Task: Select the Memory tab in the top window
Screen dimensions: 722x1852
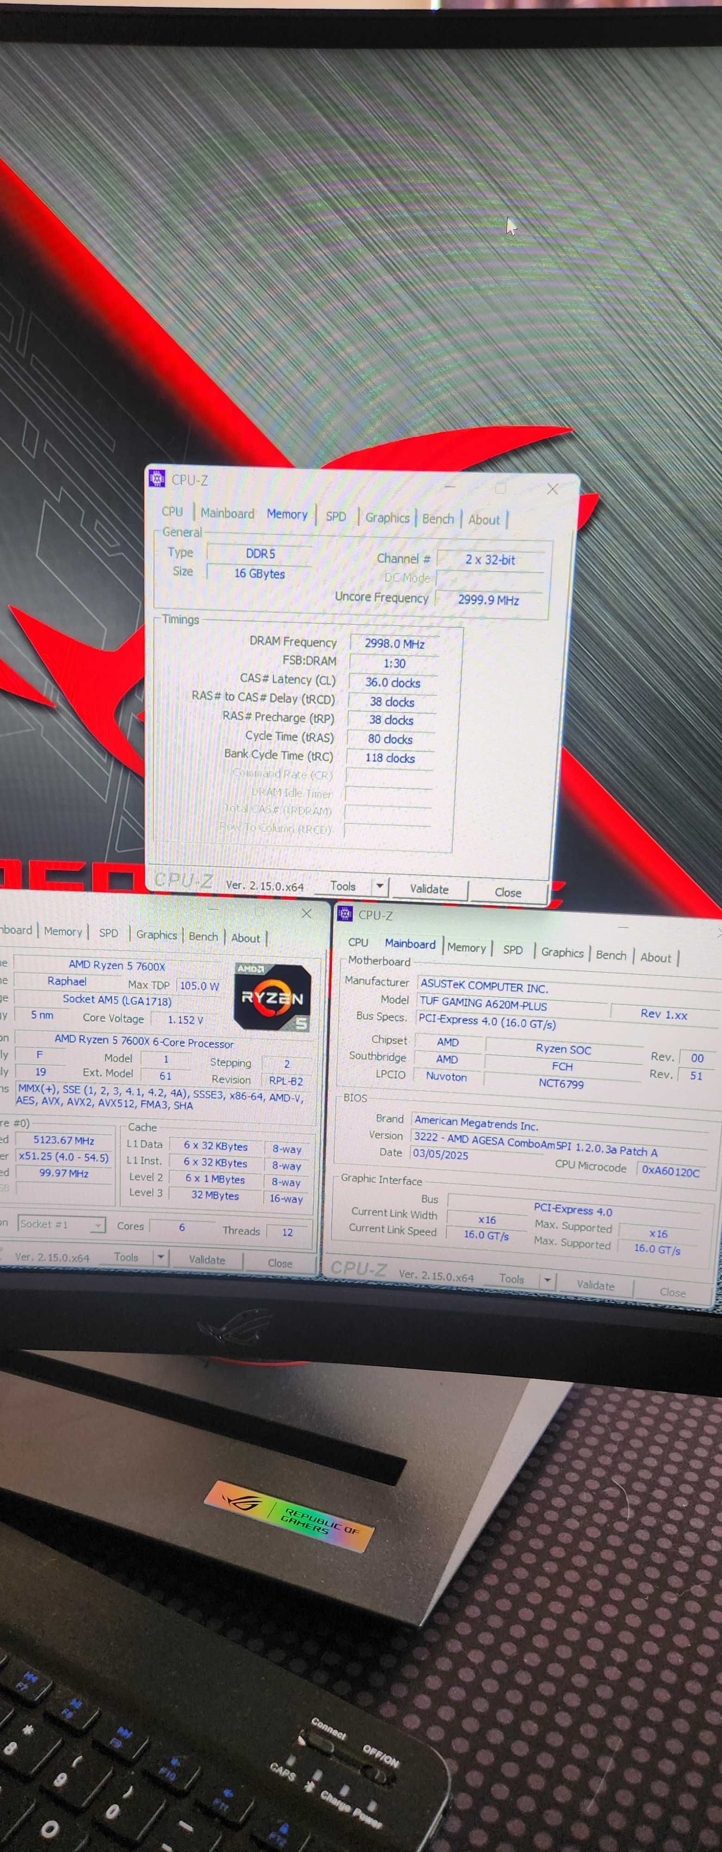Action: [x=286, y=514]
